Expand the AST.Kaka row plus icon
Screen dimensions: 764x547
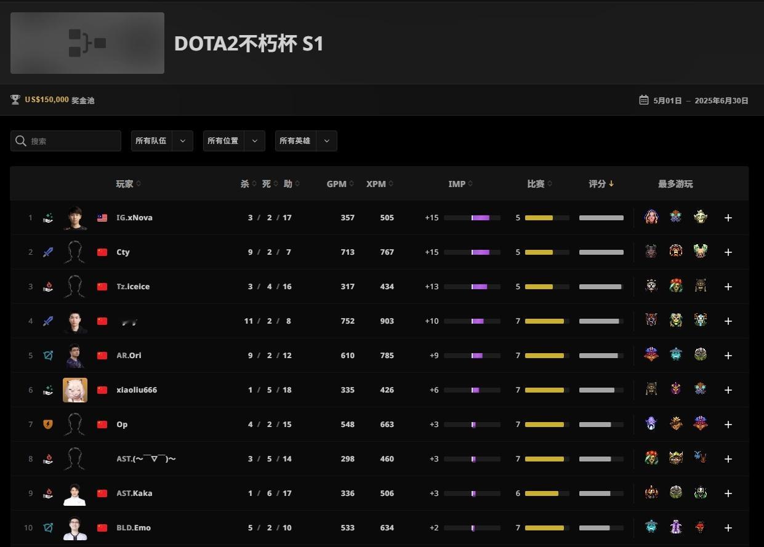pyautogui.click(x=728, y=493)
